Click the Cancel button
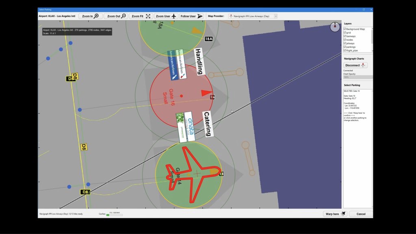Viewport: 416px width, 234px height. [x=361, y=214]
